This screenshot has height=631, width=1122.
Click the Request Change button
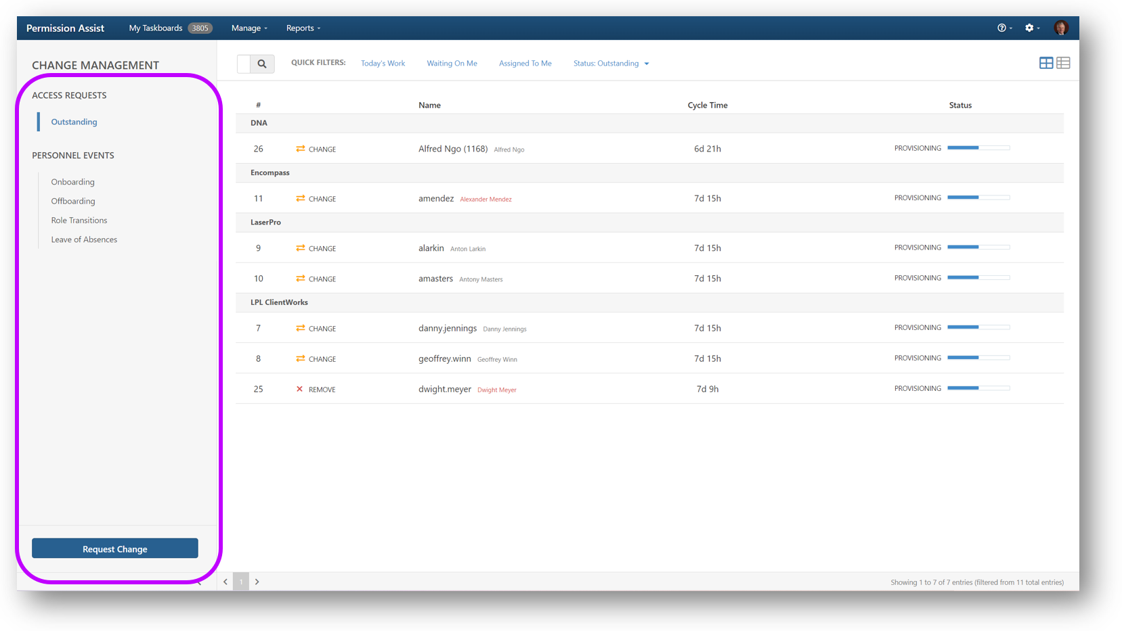(114, 548)
